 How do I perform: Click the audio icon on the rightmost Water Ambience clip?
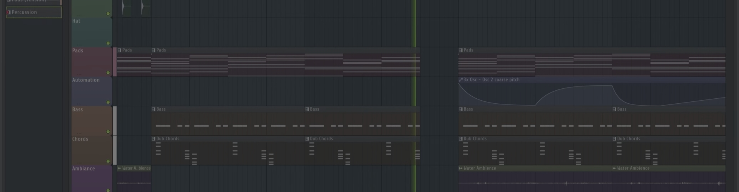614,168
